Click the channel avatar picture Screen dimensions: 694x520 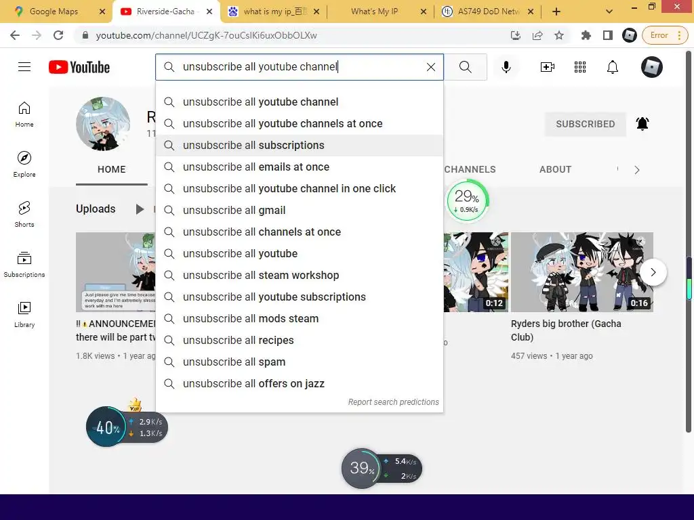pyautogui.click(x=103, y=125)
